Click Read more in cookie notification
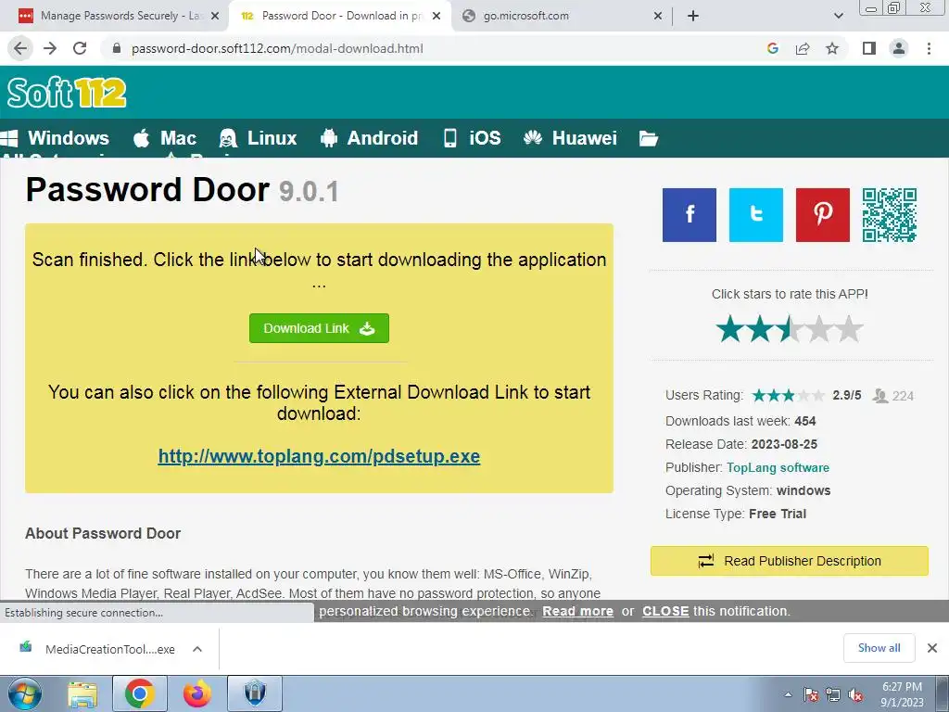 coord(577,611)
